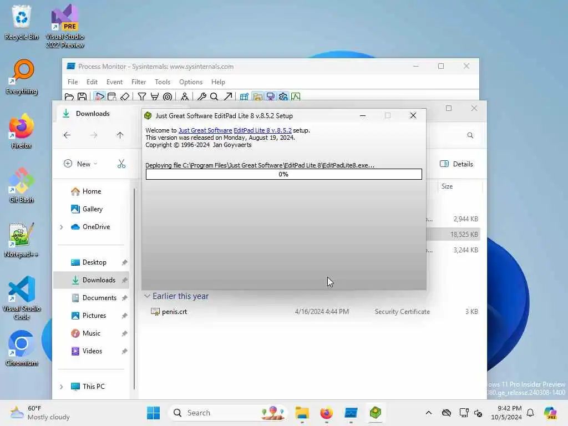Screen dimensions: 568x426
Task: Select the target crosshair icon in Process Monitor
Action: point(168,97)
